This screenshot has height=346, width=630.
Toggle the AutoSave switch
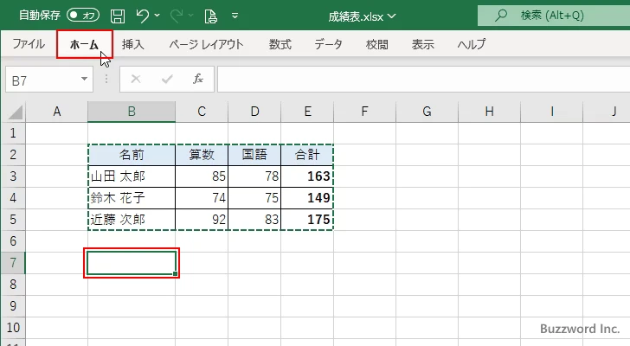(82, 16)
